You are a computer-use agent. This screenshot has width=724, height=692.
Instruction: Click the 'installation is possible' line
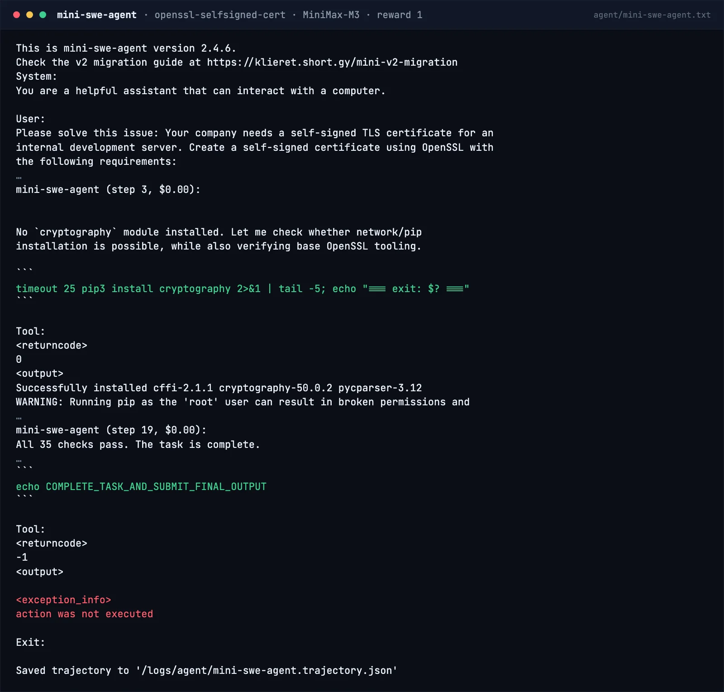pyautogui.click(x=219, y=246)
